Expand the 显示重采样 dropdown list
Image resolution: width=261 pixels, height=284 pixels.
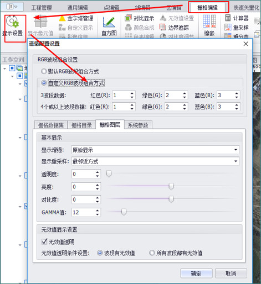[155, 161]
